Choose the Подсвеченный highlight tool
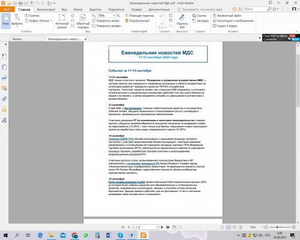300x240 pixels. (x=137, y=20)
